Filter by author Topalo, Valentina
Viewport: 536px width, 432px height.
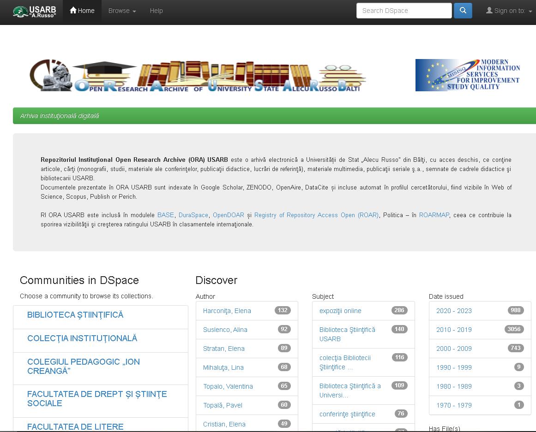click(228, 386)
